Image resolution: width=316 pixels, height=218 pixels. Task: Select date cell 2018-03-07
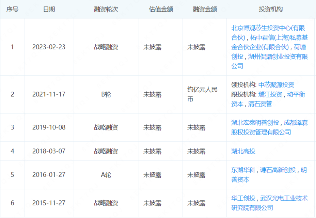pos(49,151)
